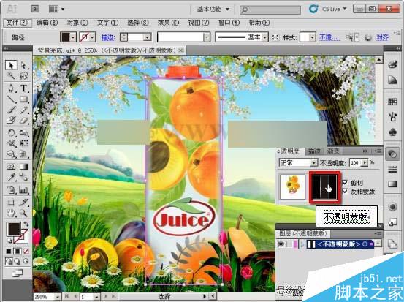Screen dimensions: 404x302
Task: Open the 基本功能 workspace switcher dropdown
Action: (213, 10)
